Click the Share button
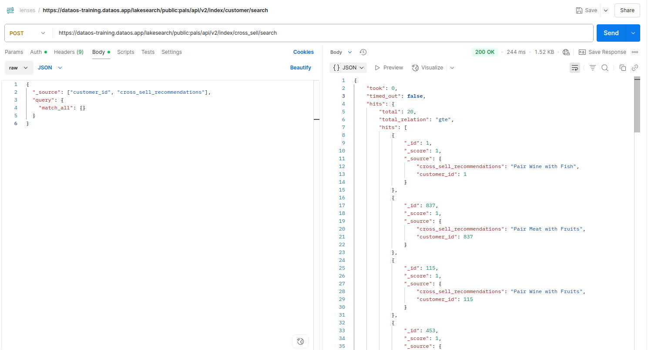648x350 pixels. pos(627,10)
